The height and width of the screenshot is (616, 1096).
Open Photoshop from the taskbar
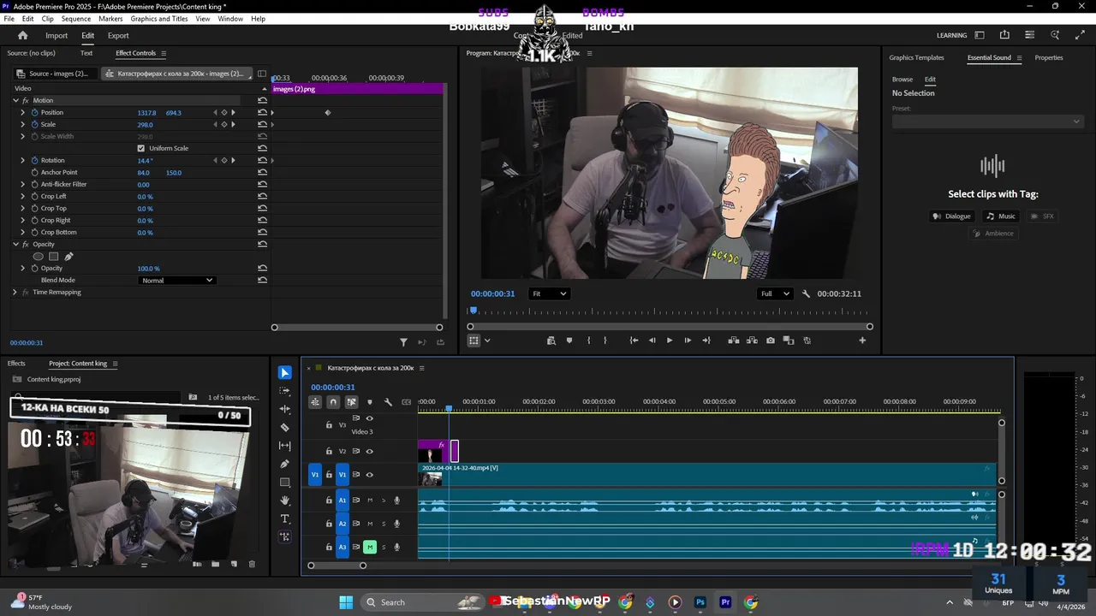[x=700, y=602]
